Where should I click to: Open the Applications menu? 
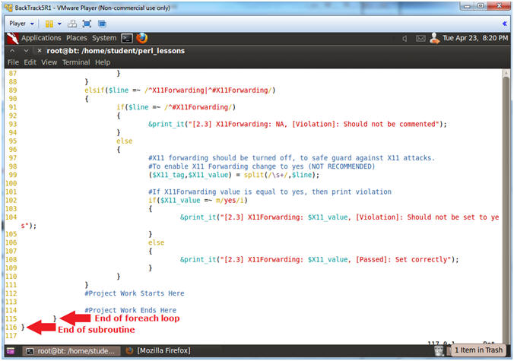(41, 38)
